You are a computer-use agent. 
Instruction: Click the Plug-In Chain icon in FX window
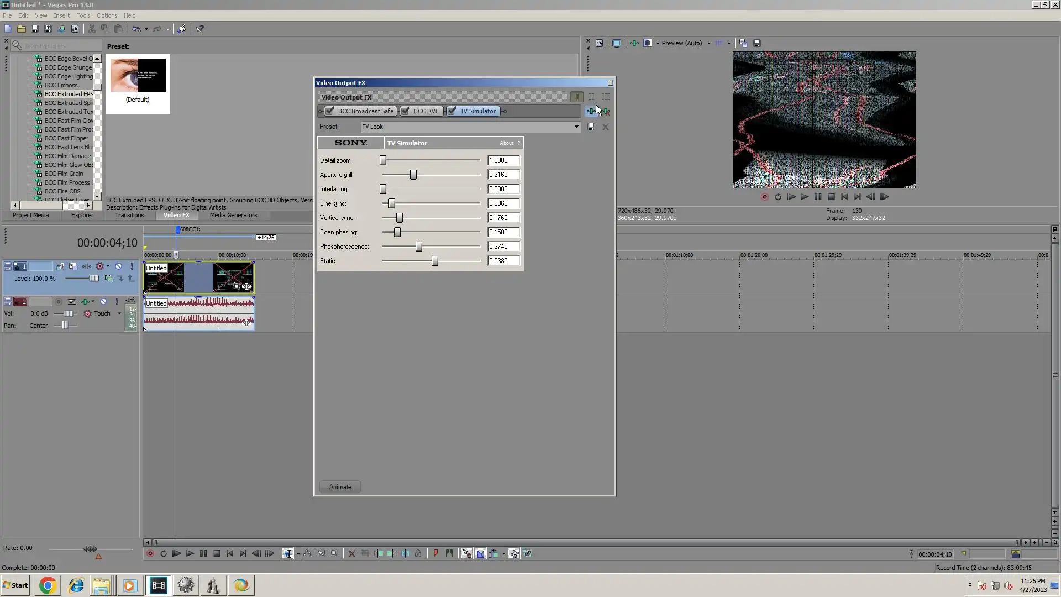point(591,111)
